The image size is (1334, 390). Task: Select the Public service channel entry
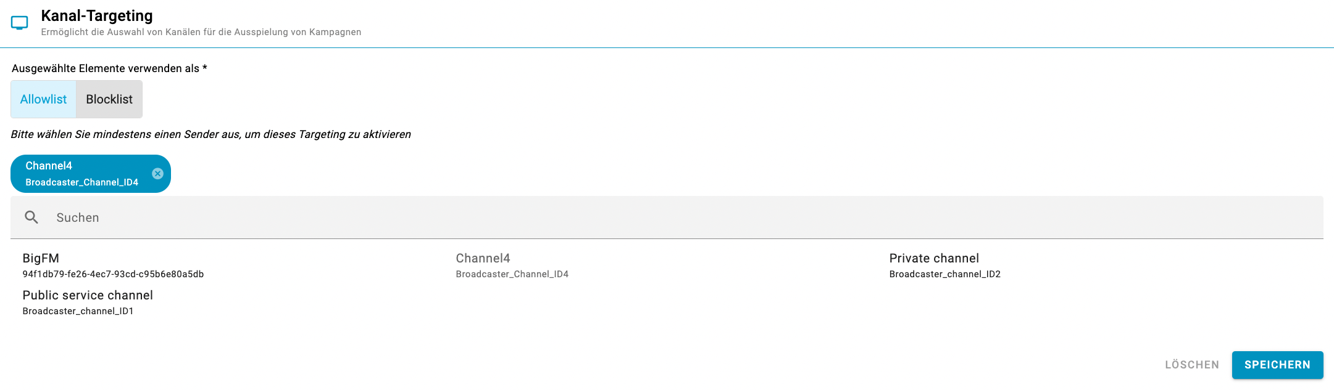tap(88, 296)
